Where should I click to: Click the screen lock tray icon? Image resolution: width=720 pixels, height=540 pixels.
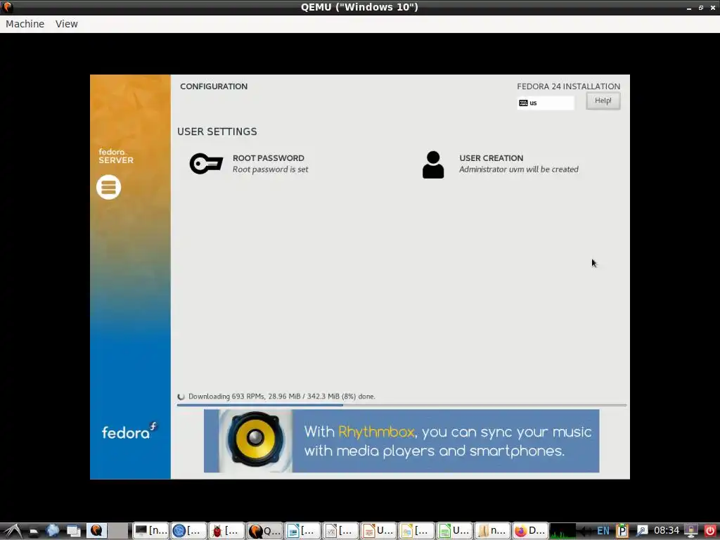(x=690, y=531)
